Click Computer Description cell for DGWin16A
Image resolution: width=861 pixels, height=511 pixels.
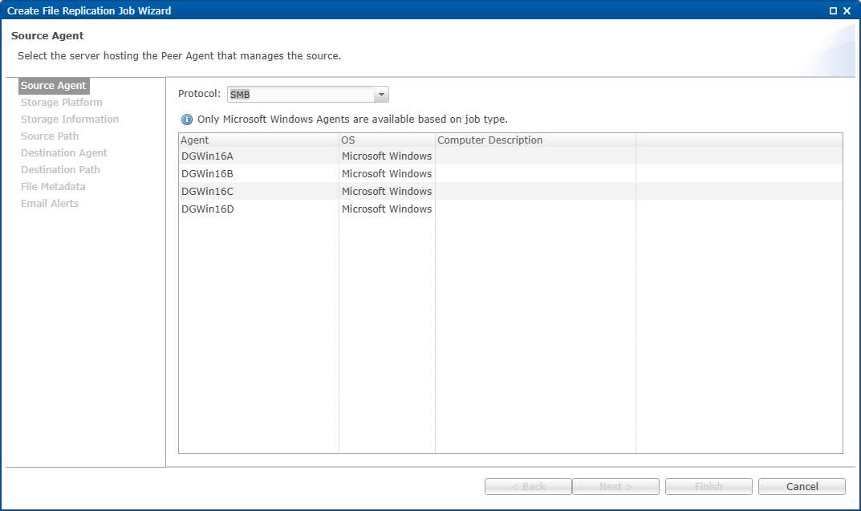click(535, 156)
